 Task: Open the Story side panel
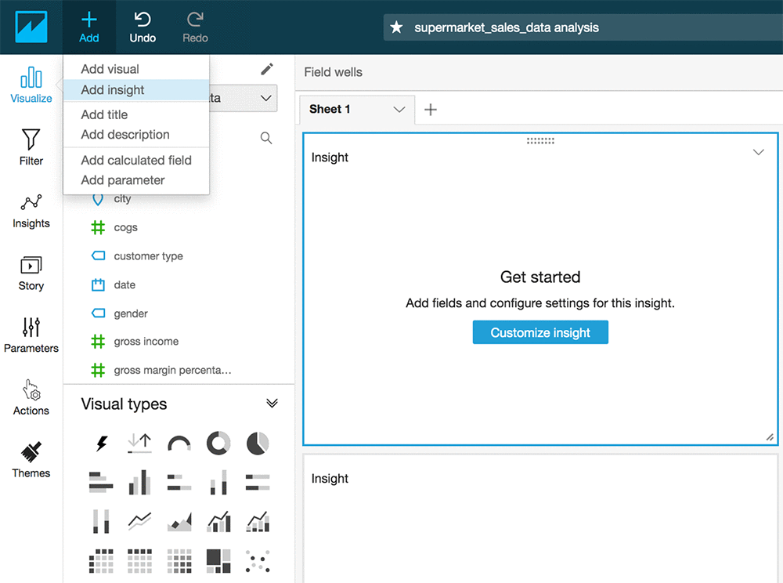(31, 273)
